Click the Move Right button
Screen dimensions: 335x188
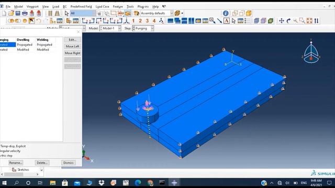(72, 53)
